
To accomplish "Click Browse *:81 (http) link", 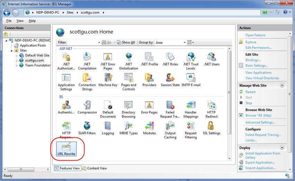I will pyautogui.click(x=258, y=115).
